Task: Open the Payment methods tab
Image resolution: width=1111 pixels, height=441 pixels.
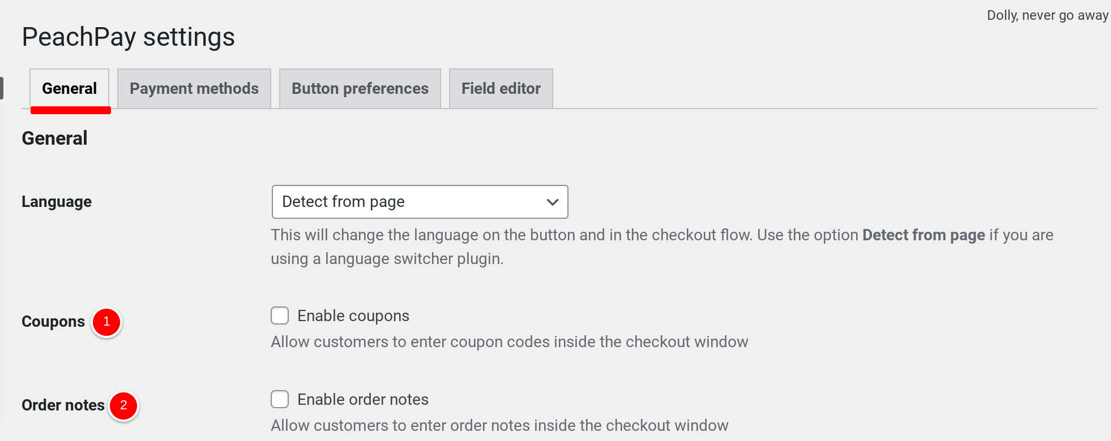Action: tap(194, 88)
